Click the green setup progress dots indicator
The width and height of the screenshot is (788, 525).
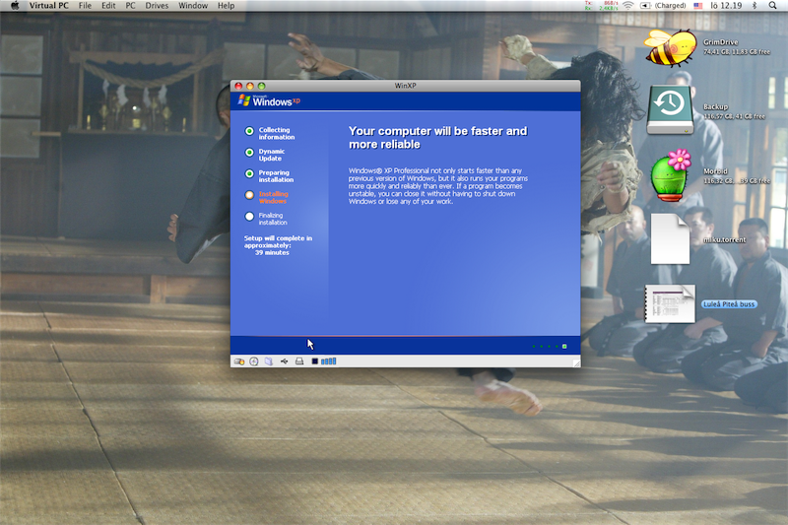coord(550,346)
